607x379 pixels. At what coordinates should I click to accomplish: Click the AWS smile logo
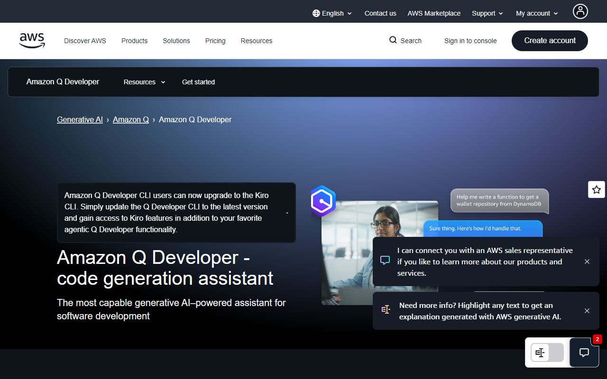coord(32,40)
